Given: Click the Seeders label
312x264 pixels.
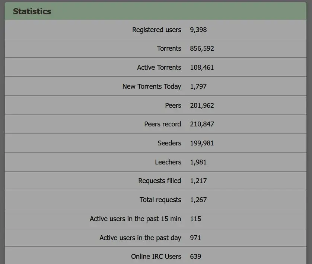Looking at the screenshot, I should click(169, 143).
